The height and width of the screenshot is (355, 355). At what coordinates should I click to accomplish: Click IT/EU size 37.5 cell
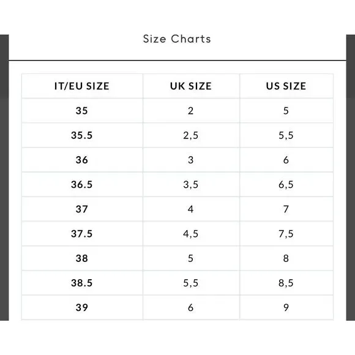pos(82,234)
